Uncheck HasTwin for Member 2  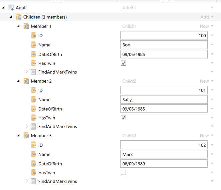pos(123,118)
